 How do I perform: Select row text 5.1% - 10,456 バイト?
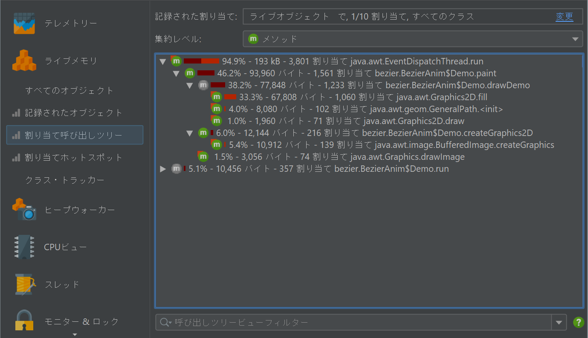pos(319,169)
